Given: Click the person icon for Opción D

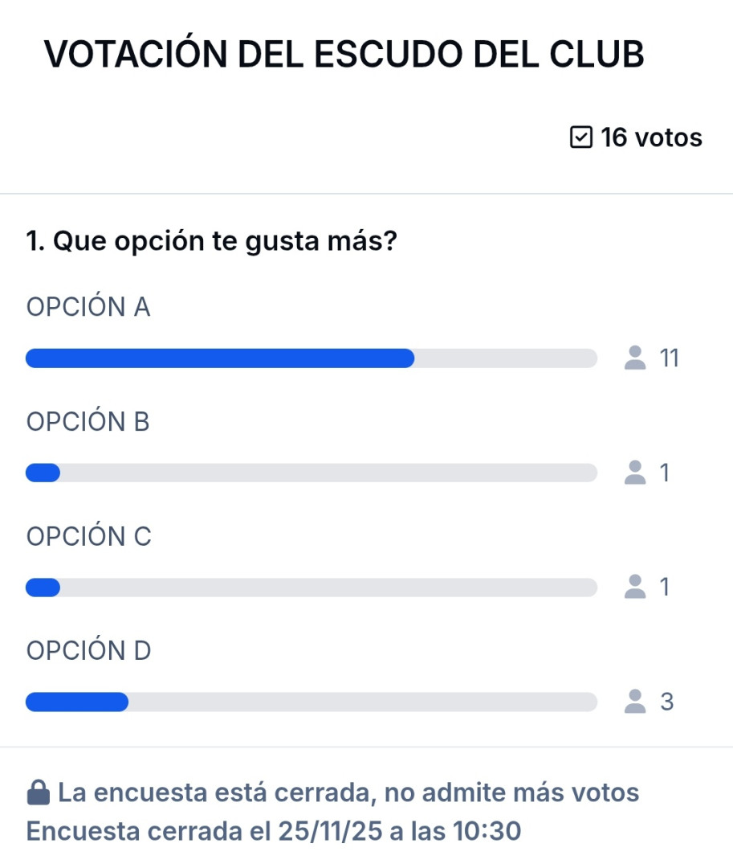Looking at the screenshot, I should click(635, 702).
